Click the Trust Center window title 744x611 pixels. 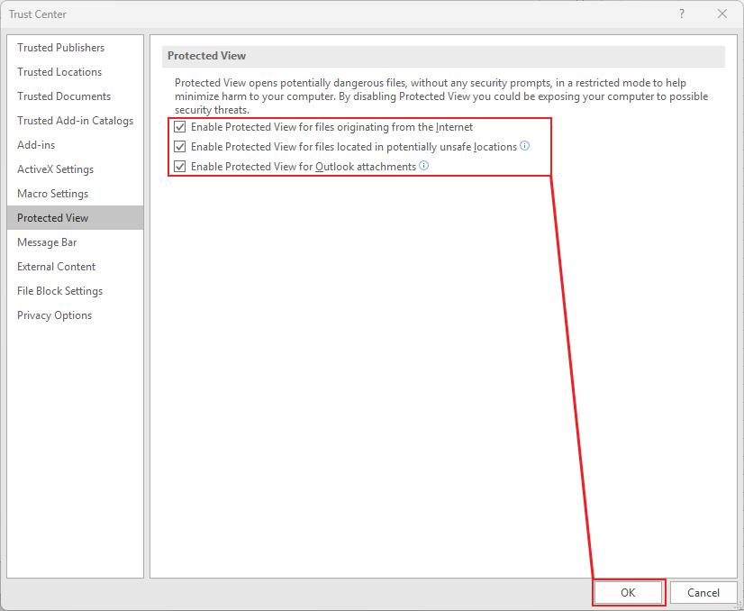[x=38, y=14]
